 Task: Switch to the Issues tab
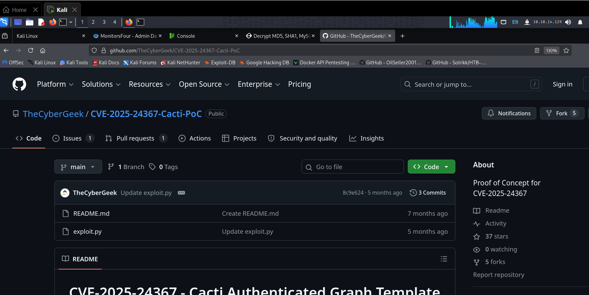[x=73, y=138]
